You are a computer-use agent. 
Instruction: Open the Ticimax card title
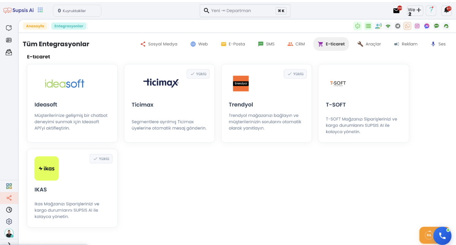[142, 105]
